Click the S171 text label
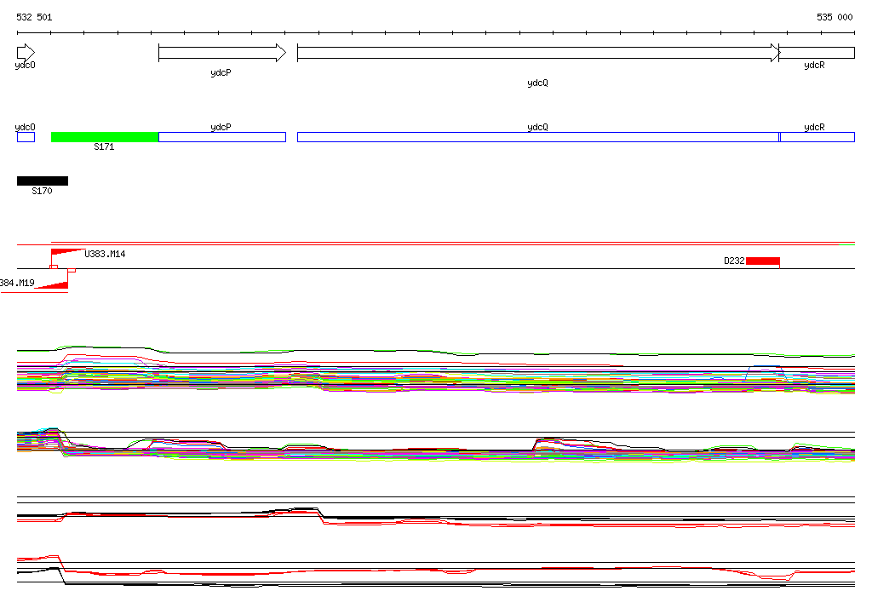The width and height of the screenshot is (872, 608). pos(104,147)
